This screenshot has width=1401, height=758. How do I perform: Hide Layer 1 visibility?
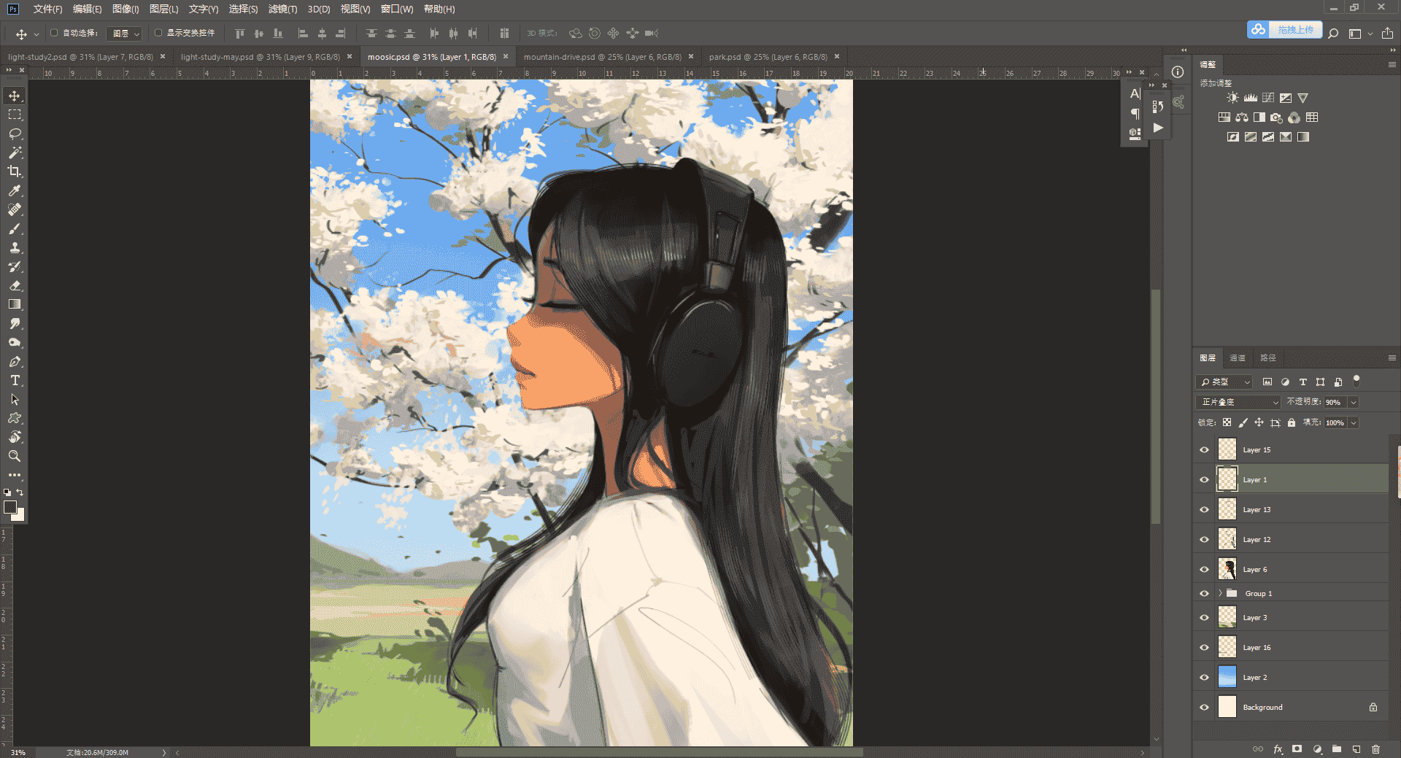(x=1204, y=480)
